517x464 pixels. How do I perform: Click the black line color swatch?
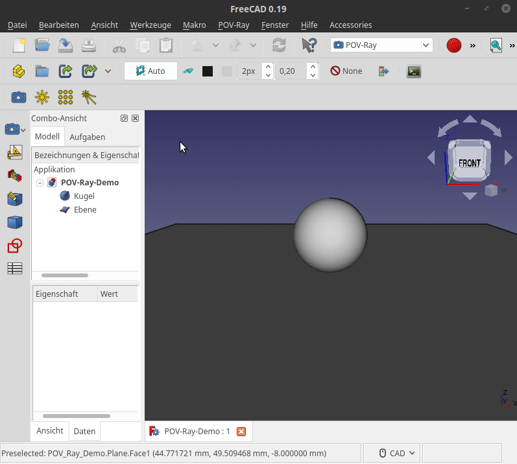coord(208,71)
